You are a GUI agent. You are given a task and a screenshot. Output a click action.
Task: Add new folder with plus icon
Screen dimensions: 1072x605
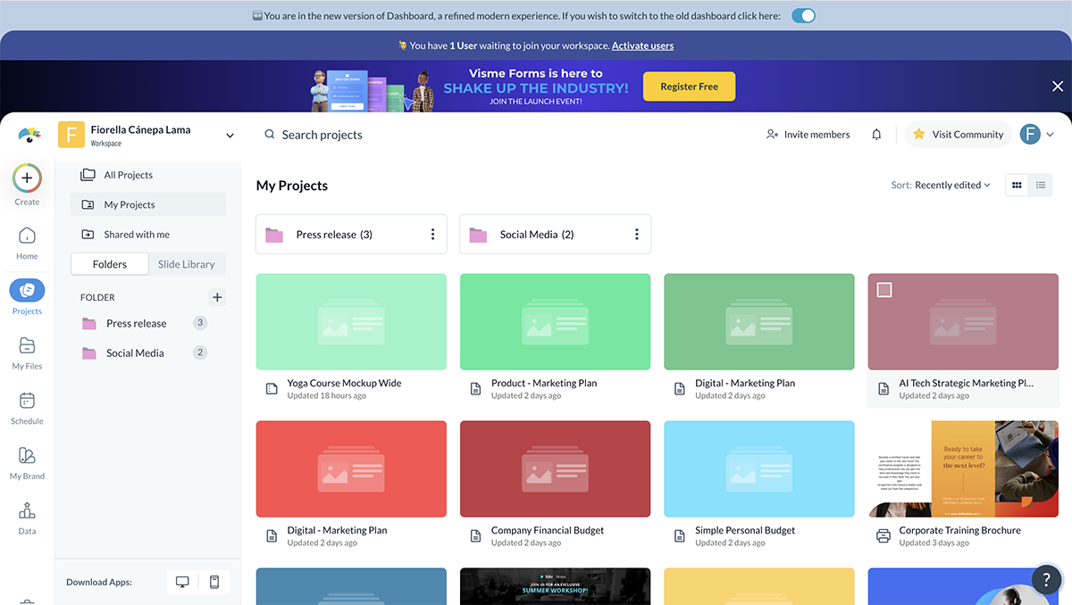click(x=217, y=297)
